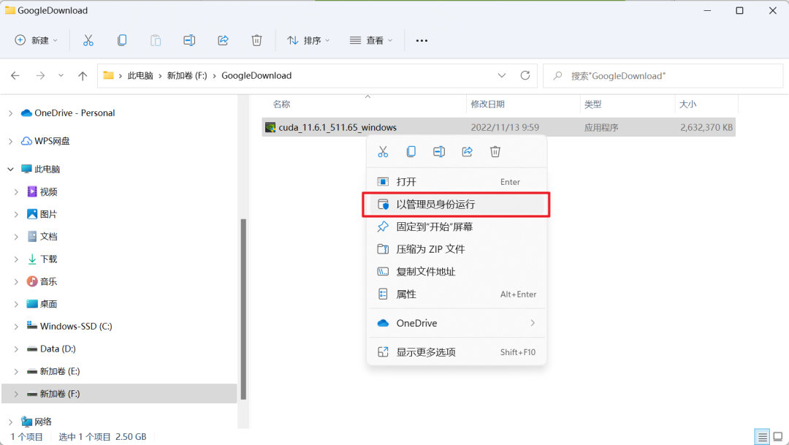The image size is (789, 445).
Task: Click the cut icon in context menu
Action: pos(383,152)
